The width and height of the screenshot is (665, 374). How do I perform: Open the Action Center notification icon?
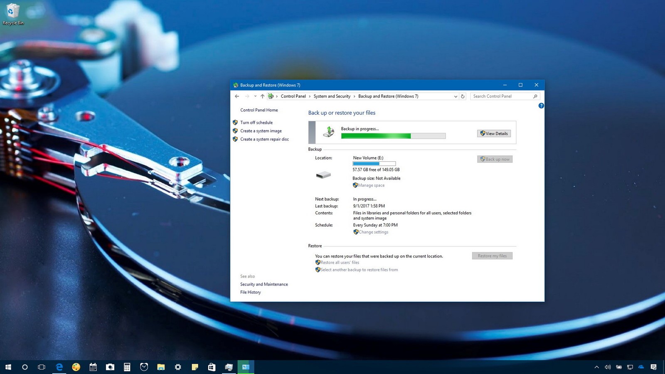(653, 367)
